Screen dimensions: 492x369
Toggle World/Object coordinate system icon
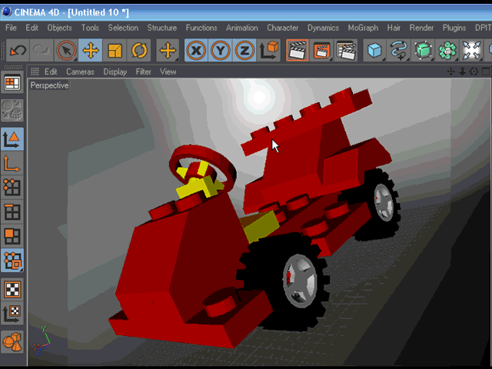click(x=268, y=50)
